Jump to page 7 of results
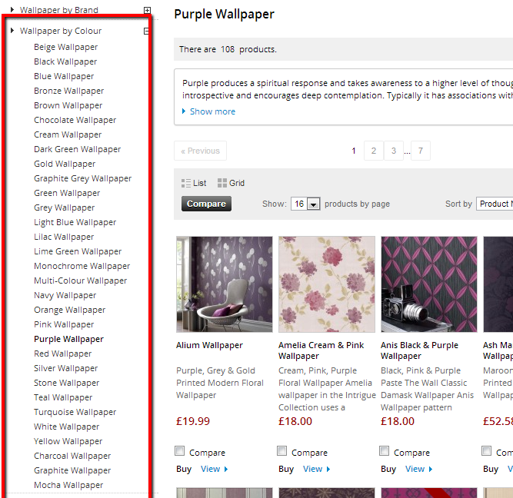This screenshot has width=513, height=498. 421,151
